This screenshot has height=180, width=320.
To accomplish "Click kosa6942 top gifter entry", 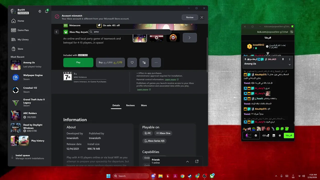I will click(x=255, y=46).
